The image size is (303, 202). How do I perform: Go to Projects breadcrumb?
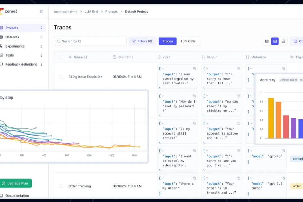(112, 11)
